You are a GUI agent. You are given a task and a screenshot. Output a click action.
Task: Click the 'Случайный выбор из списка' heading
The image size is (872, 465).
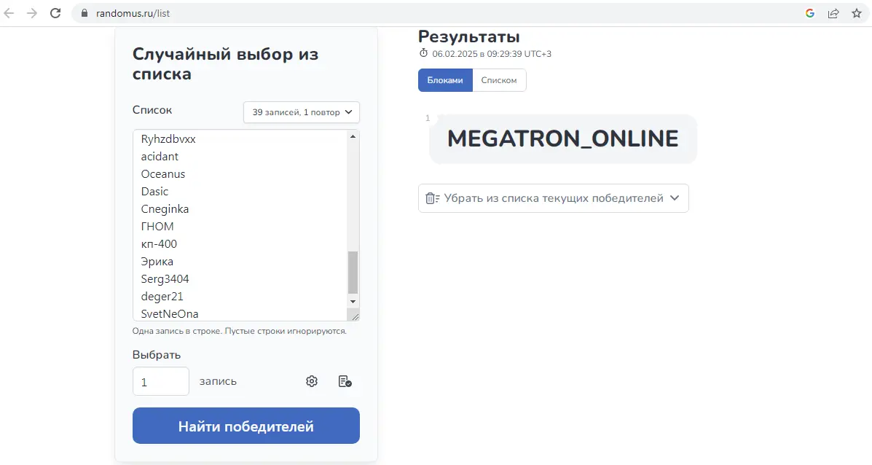(225, 64)
